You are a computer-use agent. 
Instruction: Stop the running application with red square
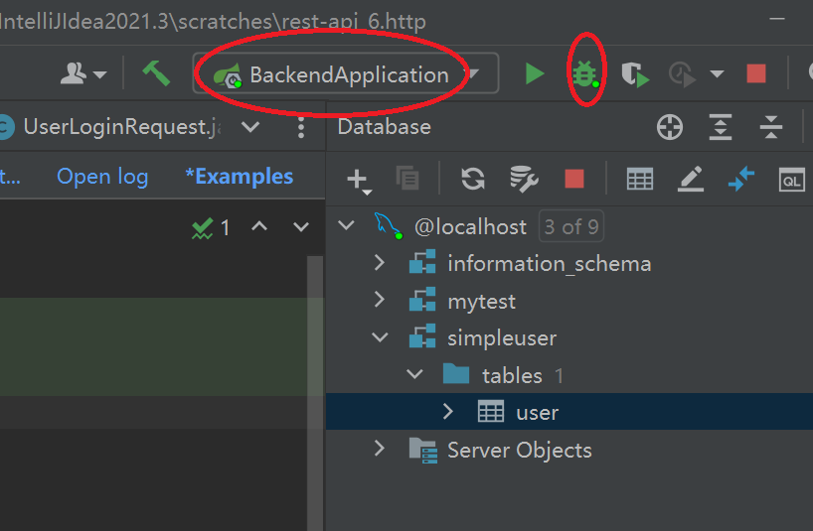(756, 74)
